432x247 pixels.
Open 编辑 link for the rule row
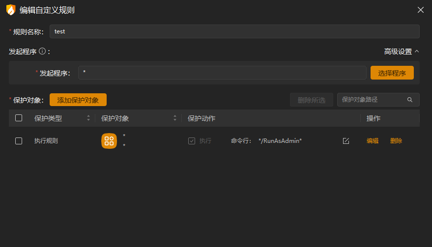[373, 141]
